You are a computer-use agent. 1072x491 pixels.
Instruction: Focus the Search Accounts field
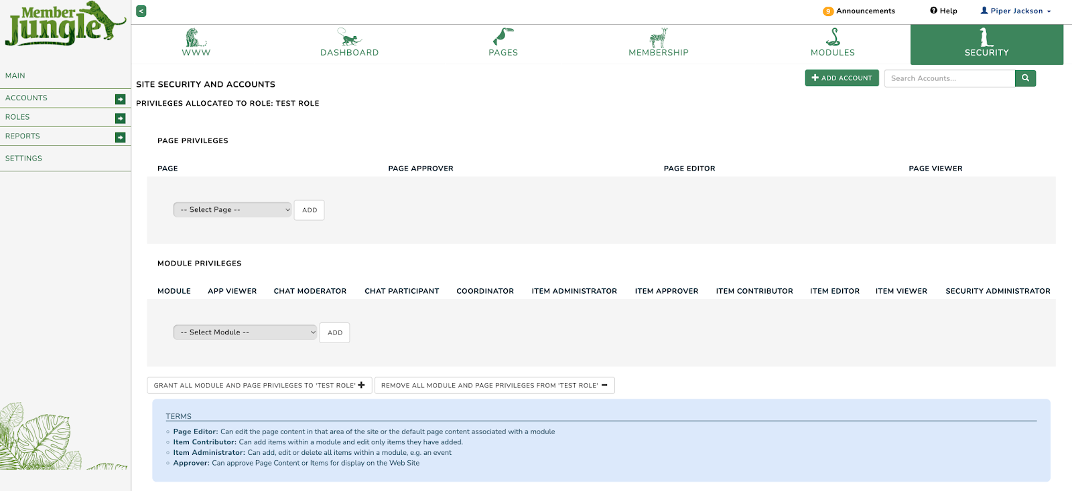(949, 78)
